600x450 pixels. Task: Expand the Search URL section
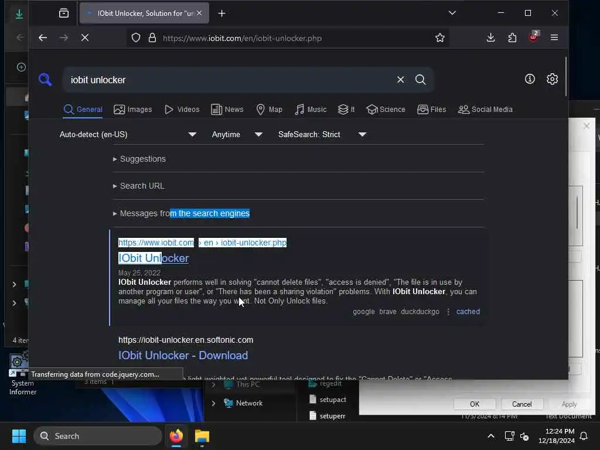click(x=138, y=186)
